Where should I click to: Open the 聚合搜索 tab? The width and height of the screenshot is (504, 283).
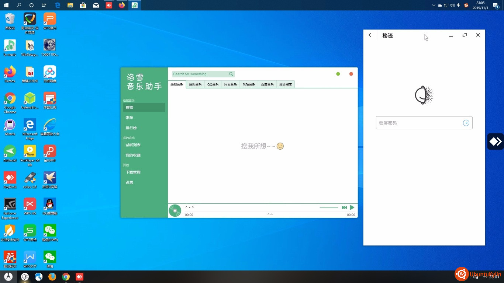[x=286, y=84]
